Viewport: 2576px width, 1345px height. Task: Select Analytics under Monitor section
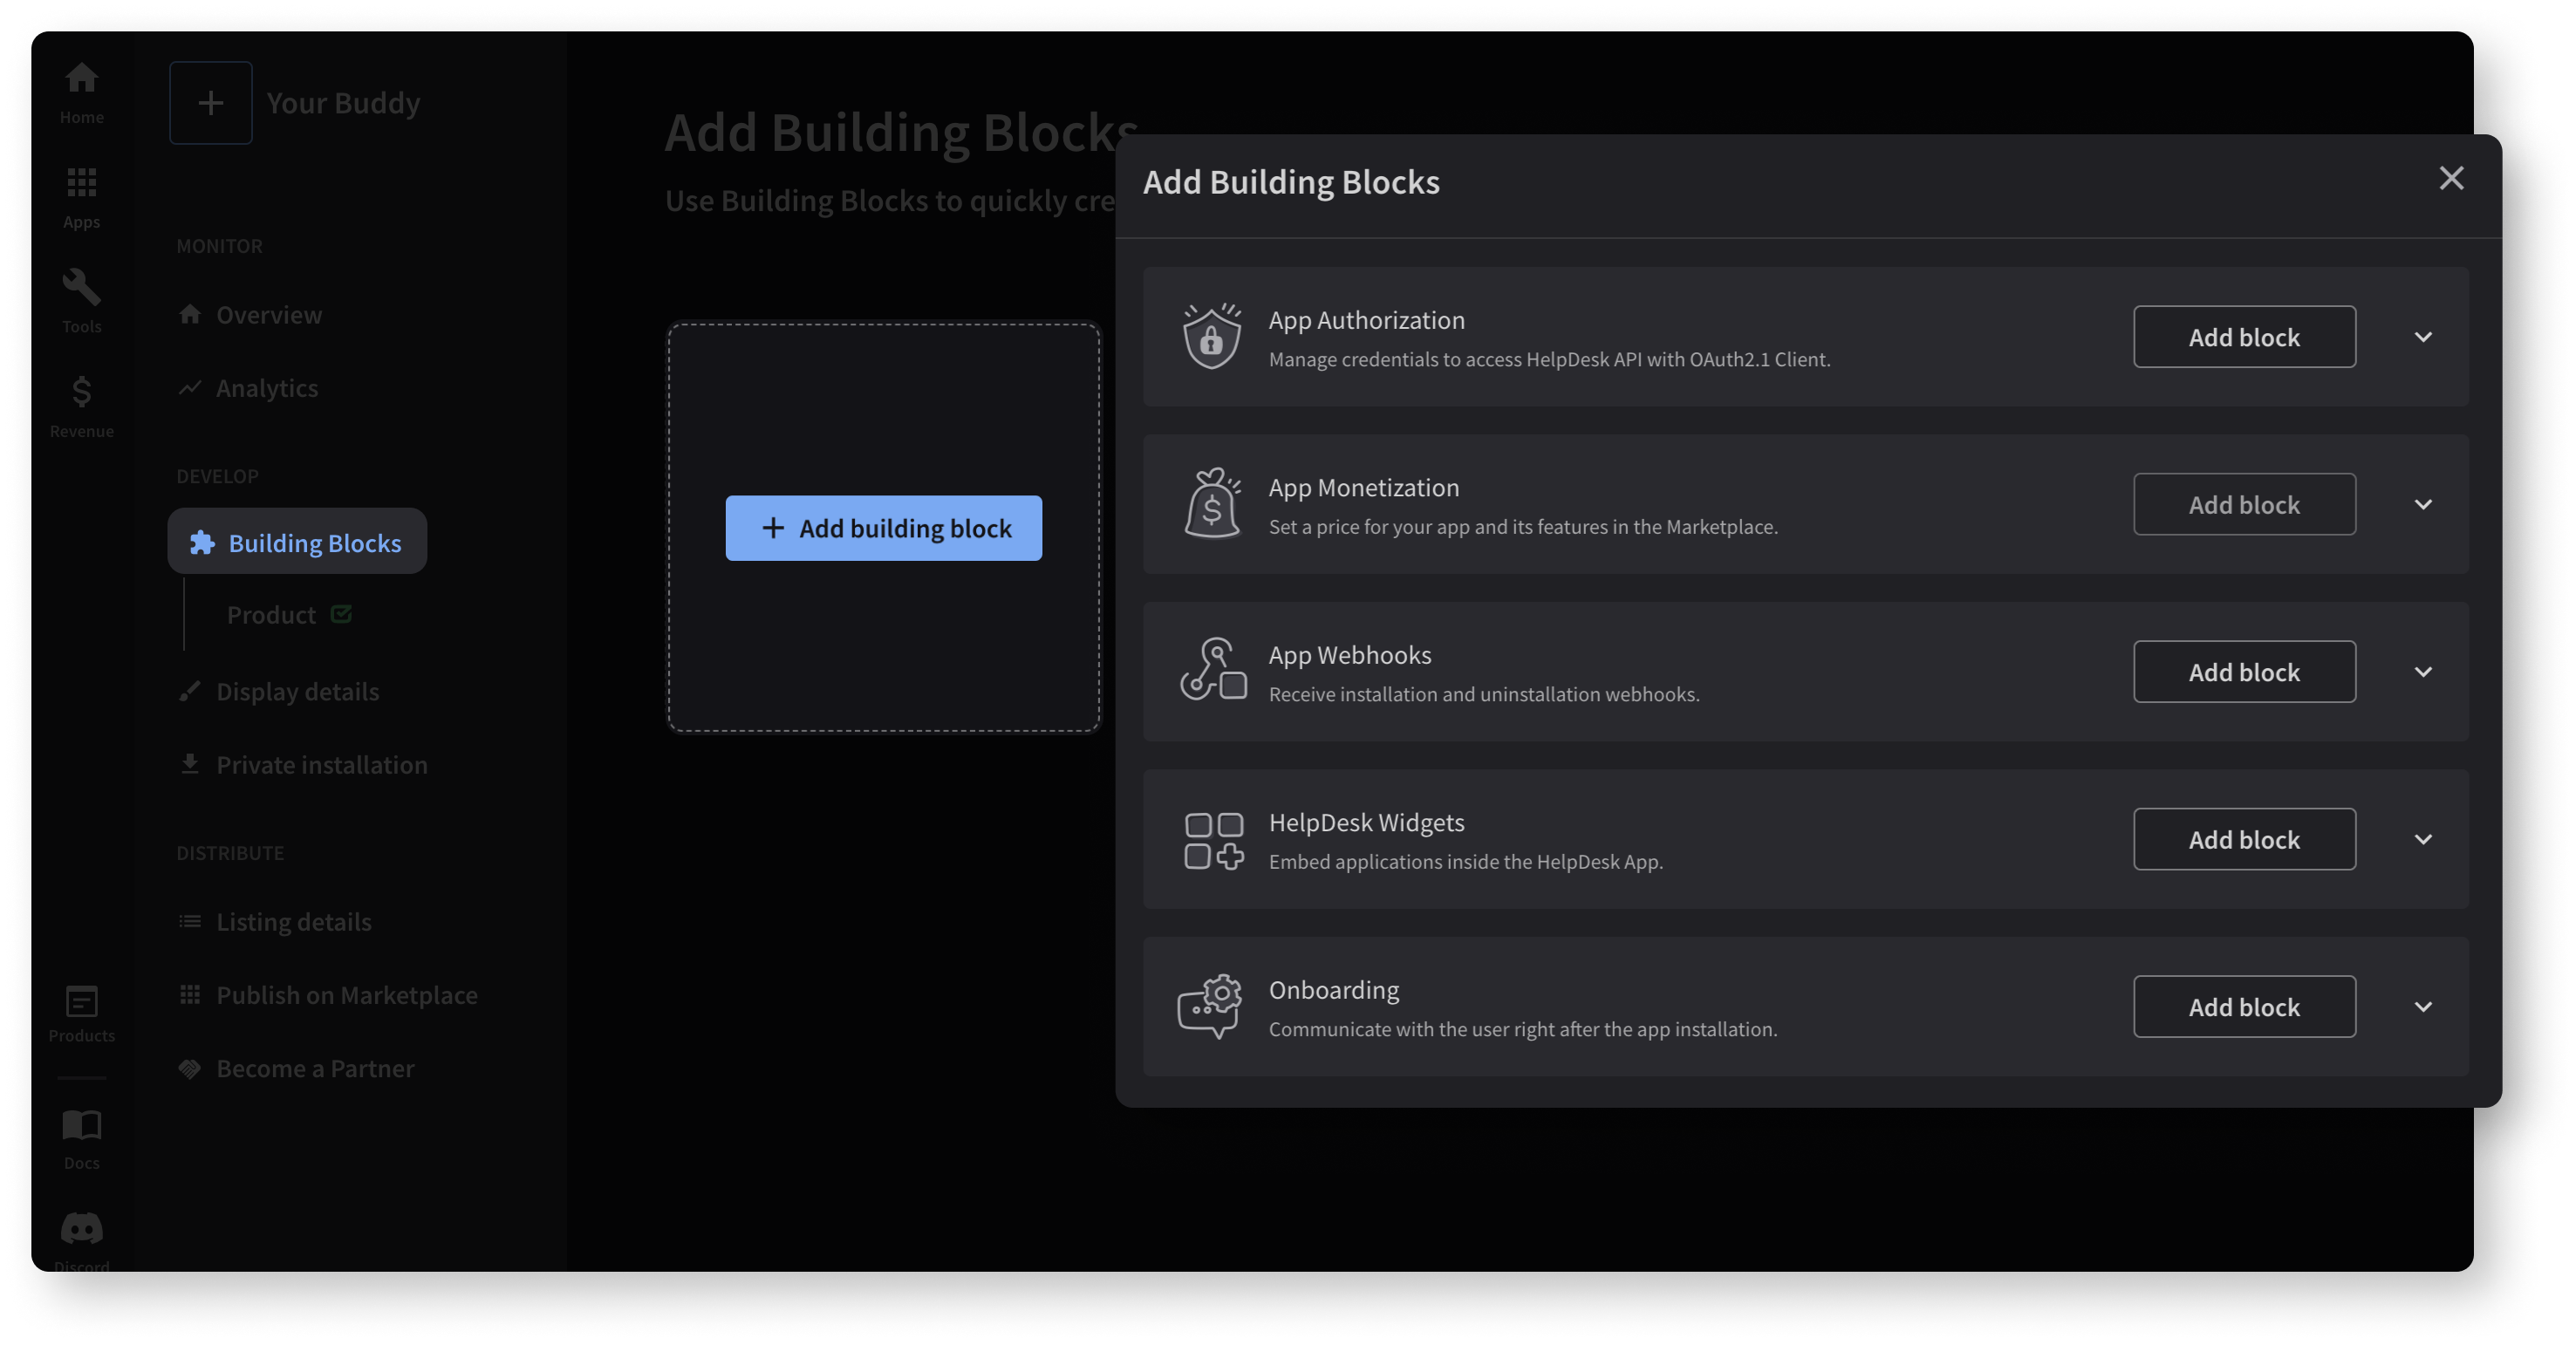(266, 386)
